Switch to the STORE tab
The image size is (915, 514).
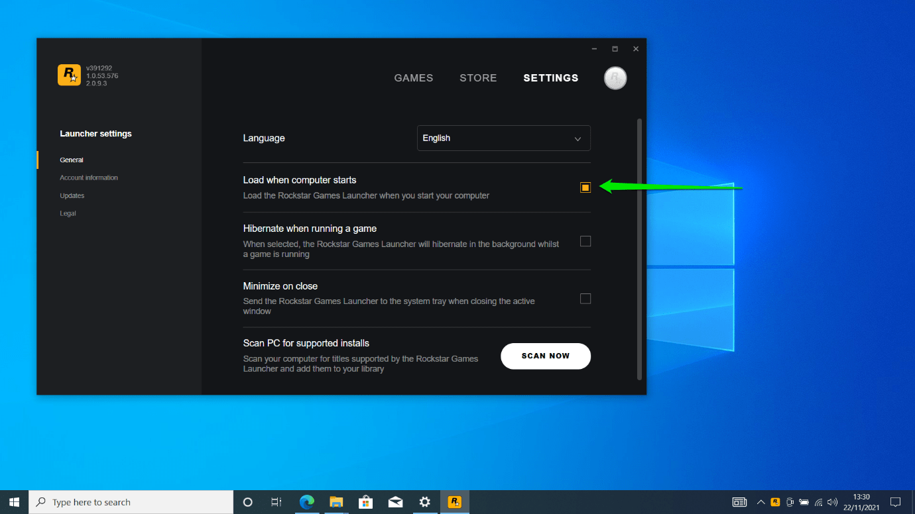477,78
